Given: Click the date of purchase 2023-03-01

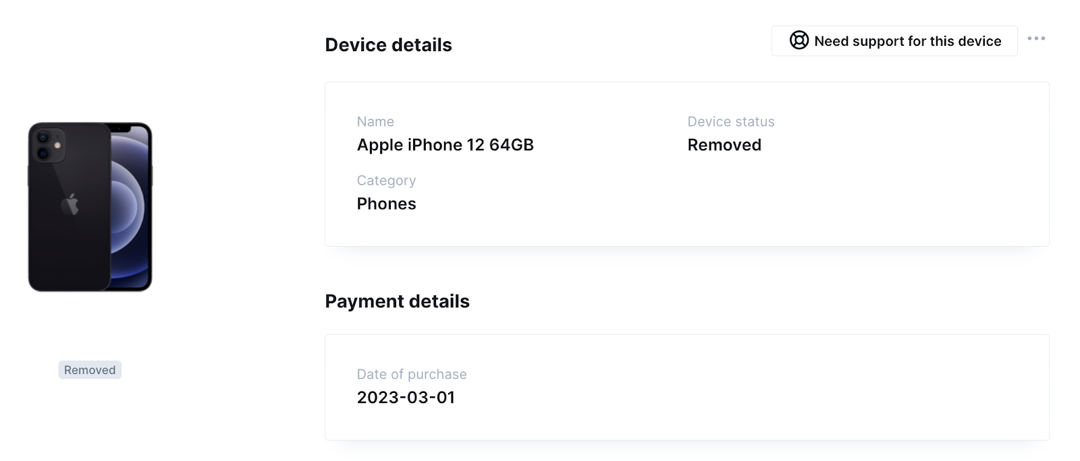Looking at the screenshot, I should pyautogui.click(x=406, y=398).
